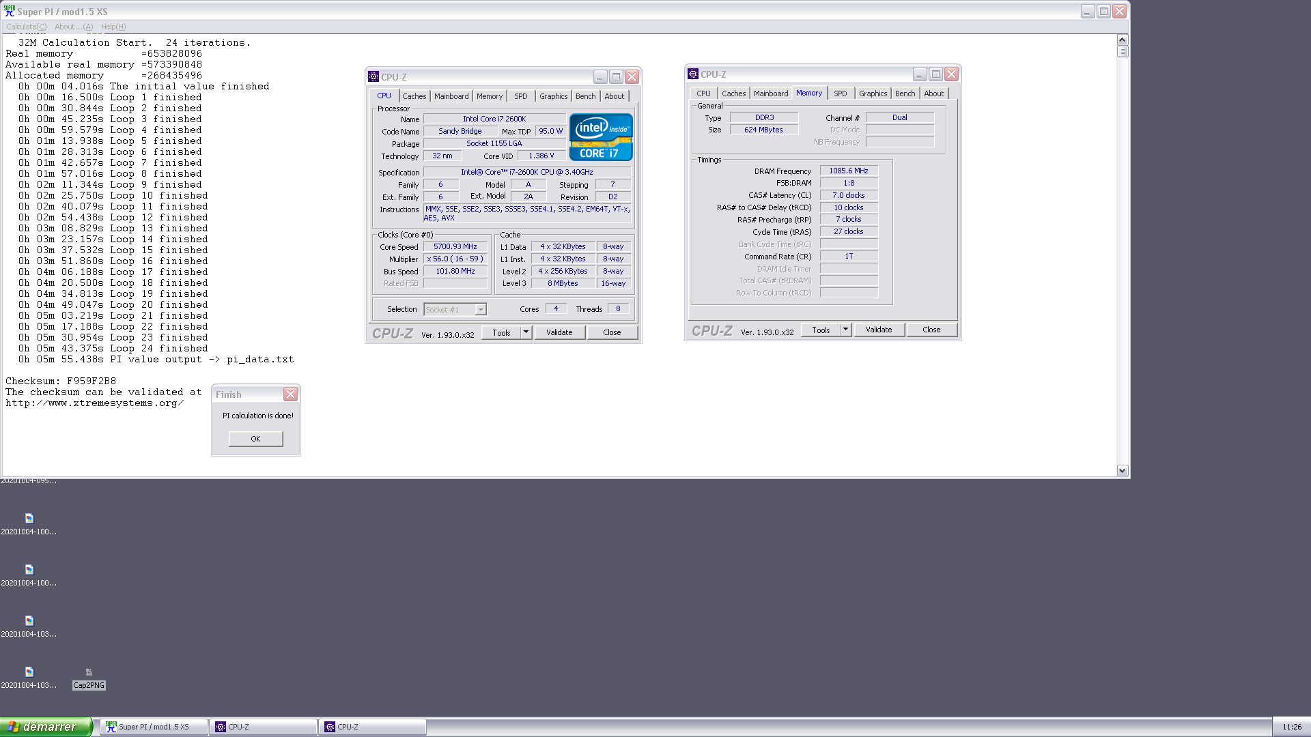1311x737 pixels.
Task: Click the right CPU-Z window title icon
Action: click(693, 74)
